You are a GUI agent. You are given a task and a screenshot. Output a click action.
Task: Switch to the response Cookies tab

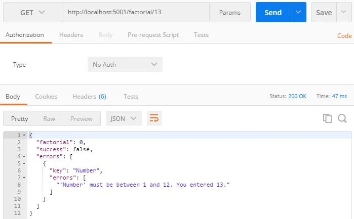[x=46, y=96]
